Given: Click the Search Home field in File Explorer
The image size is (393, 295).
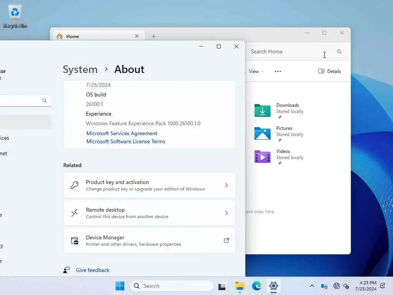Looking at the screenshot, I should pyautogui.click(x=296, y=51).
